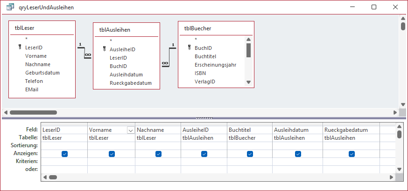
Task: Click the Tabelle cell showing tblBuecher
Action: coord(250,138)
